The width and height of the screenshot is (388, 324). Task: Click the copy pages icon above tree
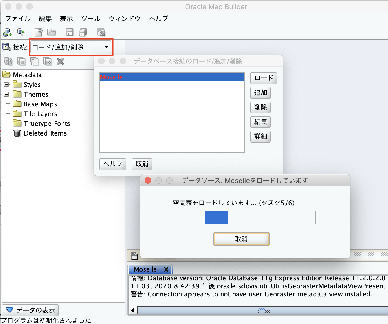[21, 62]
